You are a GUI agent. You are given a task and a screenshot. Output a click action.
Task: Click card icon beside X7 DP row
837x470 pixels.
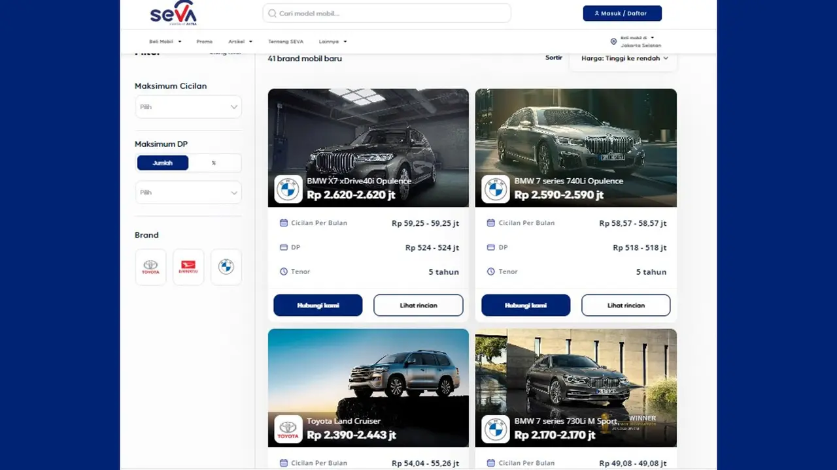pyautogui.click(x=284, y=247)
